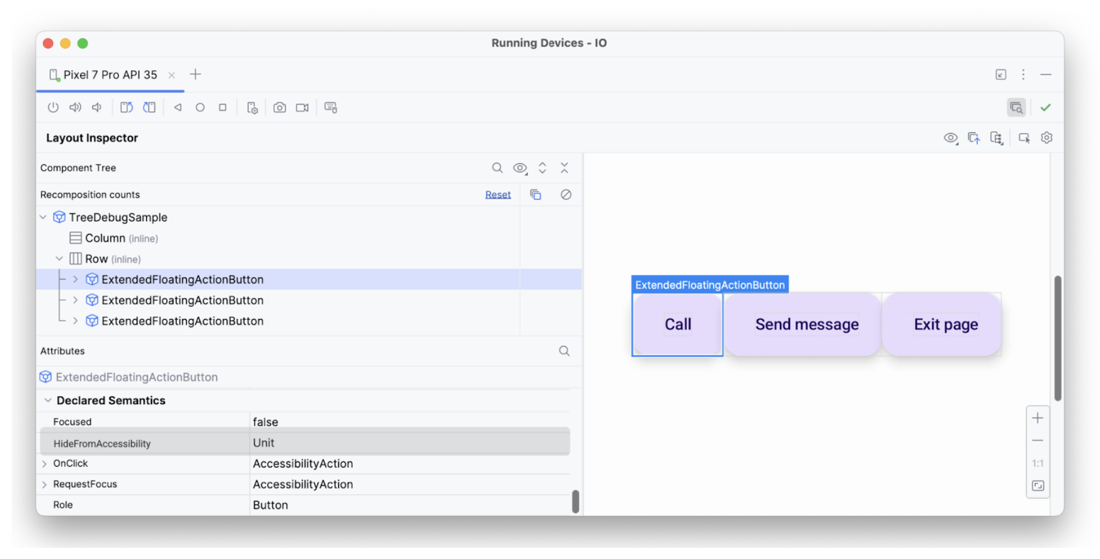
Task: Disable recomposition counts with the block icon
Action: click(565, 194)
